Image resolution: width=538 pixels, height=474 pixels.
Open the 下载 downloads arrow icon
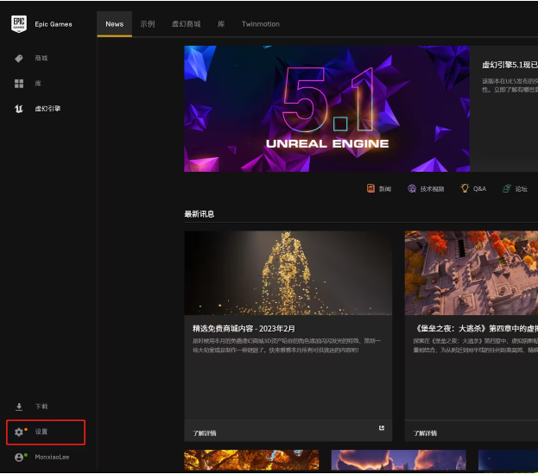[x=19, y=407]
